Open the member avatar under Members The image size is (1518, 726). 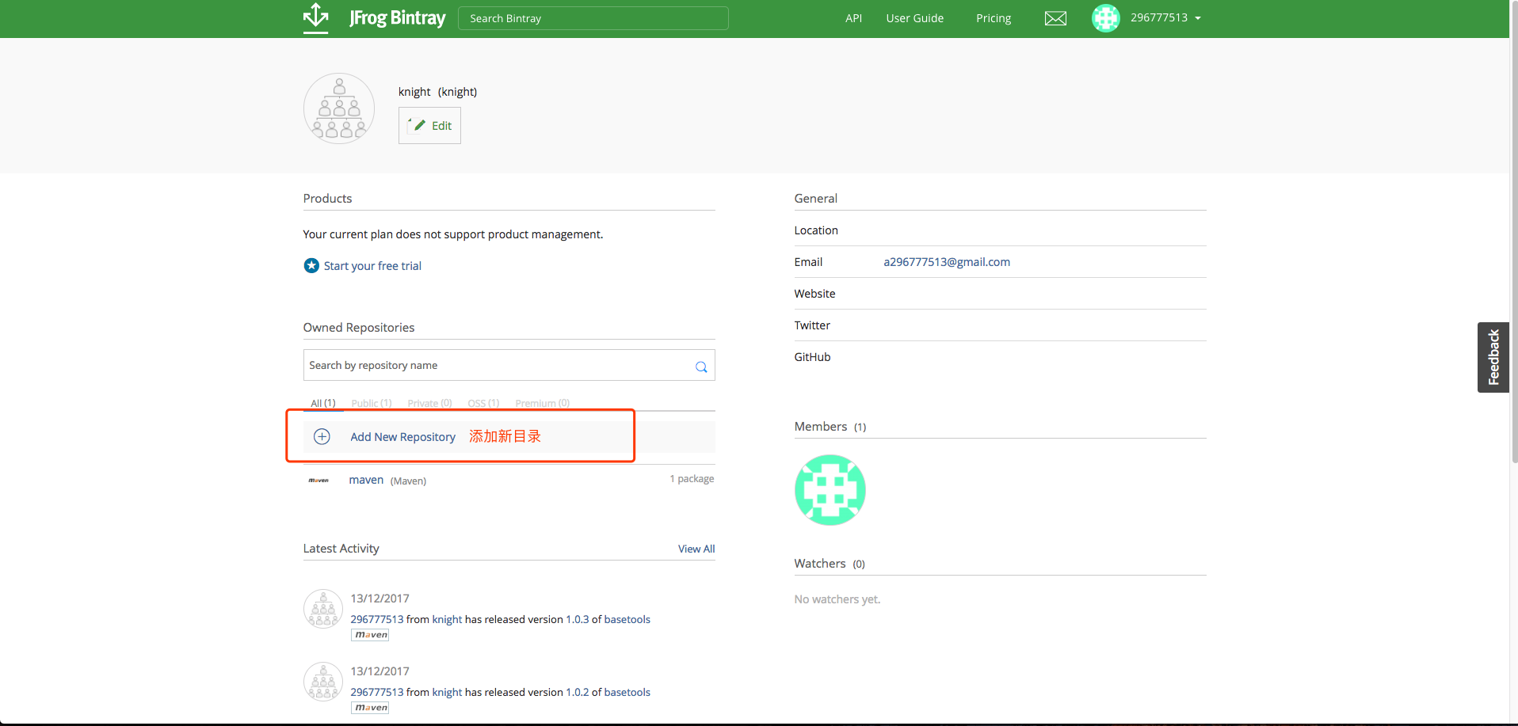[830, 490]
